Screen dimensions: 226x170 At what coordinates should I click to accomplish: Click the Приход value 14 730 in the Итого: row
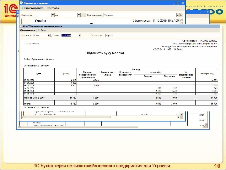pos(73,104)
